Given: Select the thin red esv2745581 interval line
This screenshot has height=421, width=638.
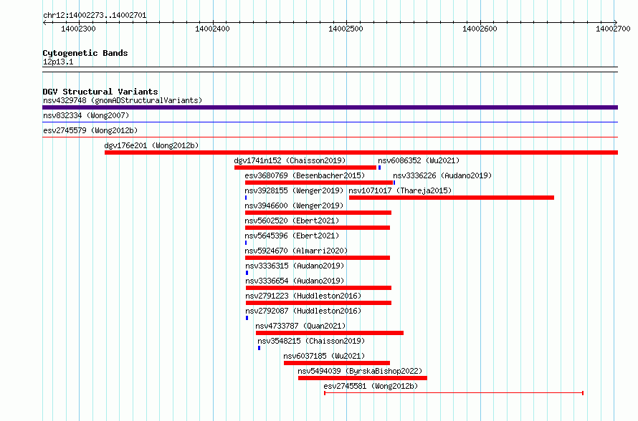Looking at the screenshot, I should point(454,393).
